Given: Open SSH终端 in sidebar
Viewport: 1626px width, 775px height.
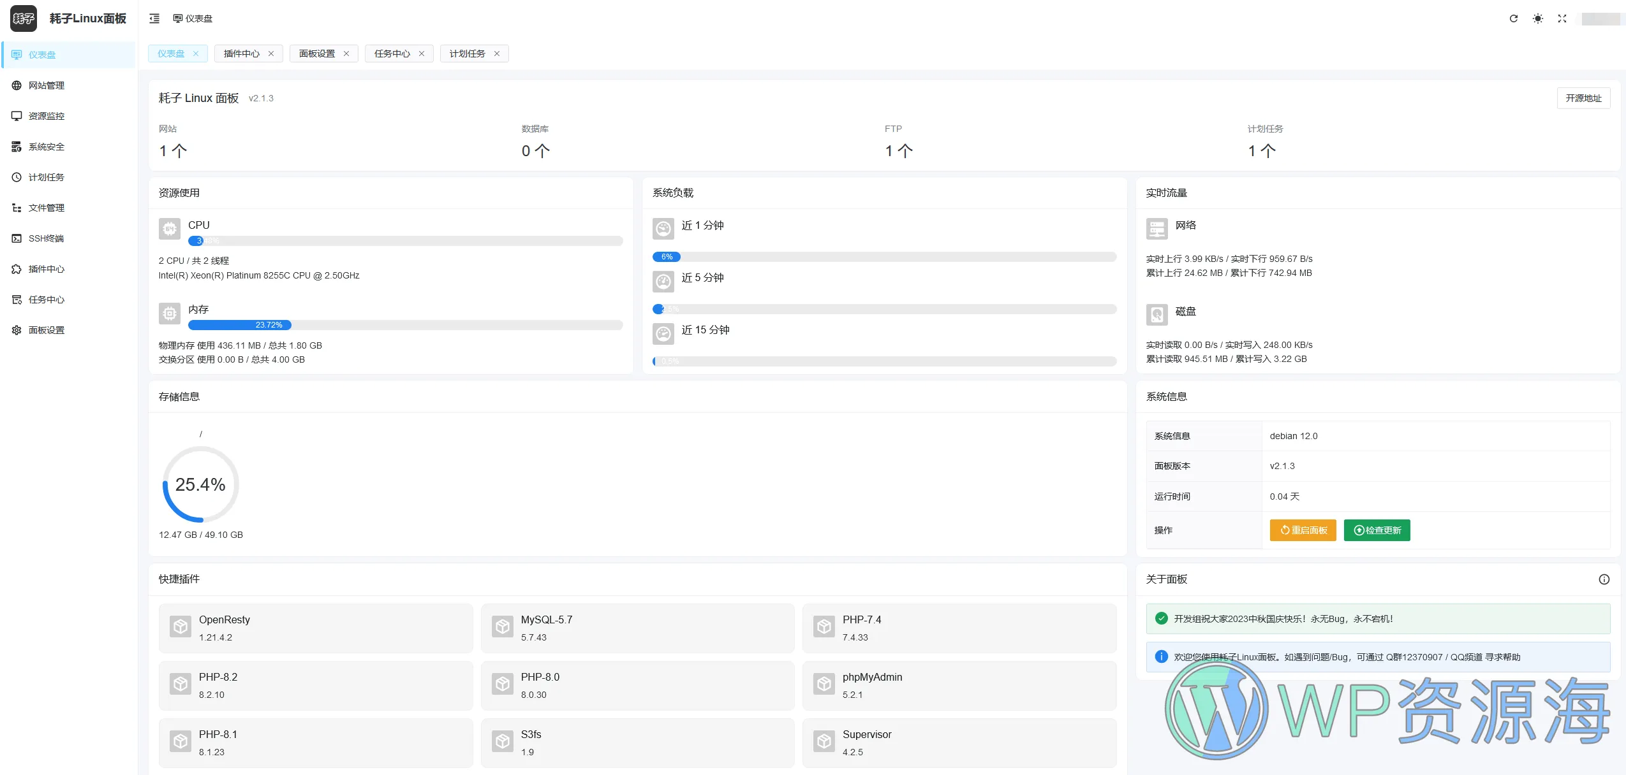Looking at the screenshot, I should point(69,238).
